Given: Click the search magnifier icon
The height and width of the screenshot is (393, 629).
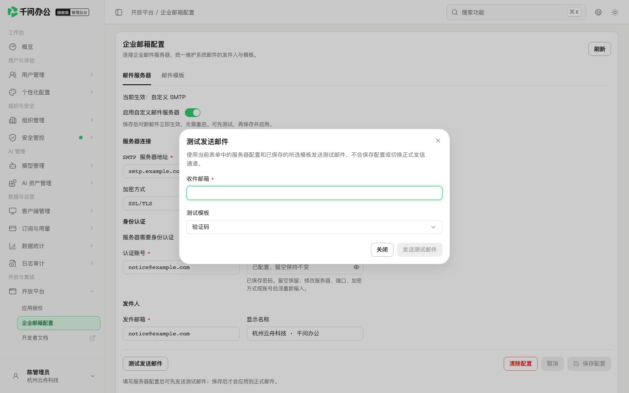Looking at the screenshot, I should pyautogui.click(x=455, y=12).
